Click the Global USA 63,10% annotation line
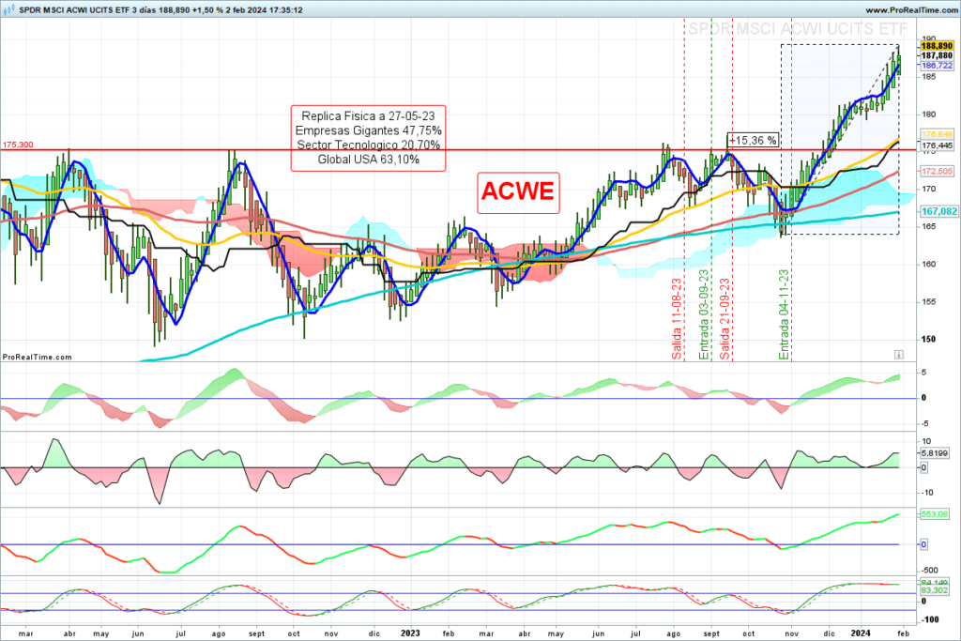This screenshot has width=961, height=641. click(x=368, y=160)
